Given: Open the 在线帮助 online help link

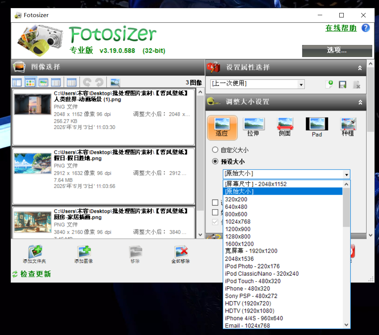Looking at the screenshot, I should point(341,28).
